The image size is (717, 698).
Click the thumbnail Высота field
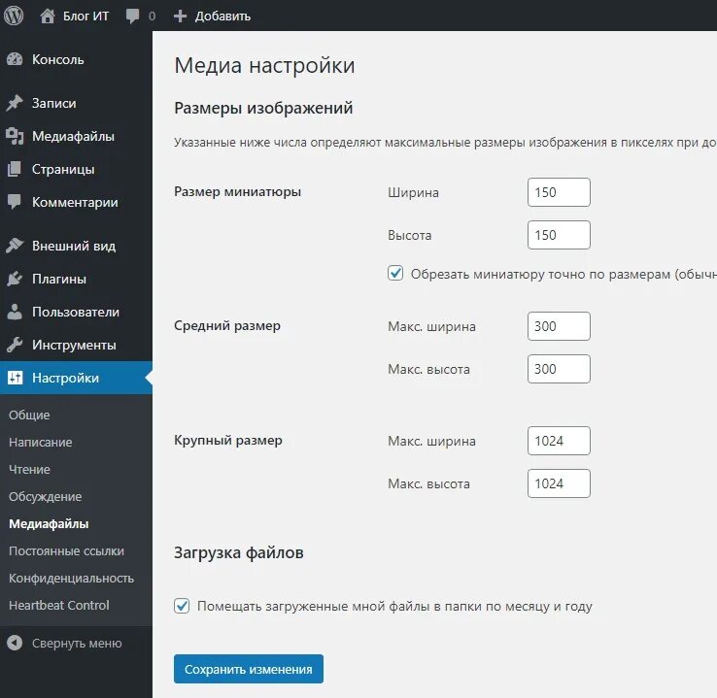(x=559, y=235)
